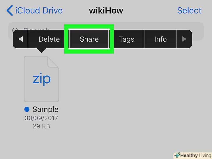212x159 pixels.
Task: Open Tags from the popup menu
Action: [127, 39]
